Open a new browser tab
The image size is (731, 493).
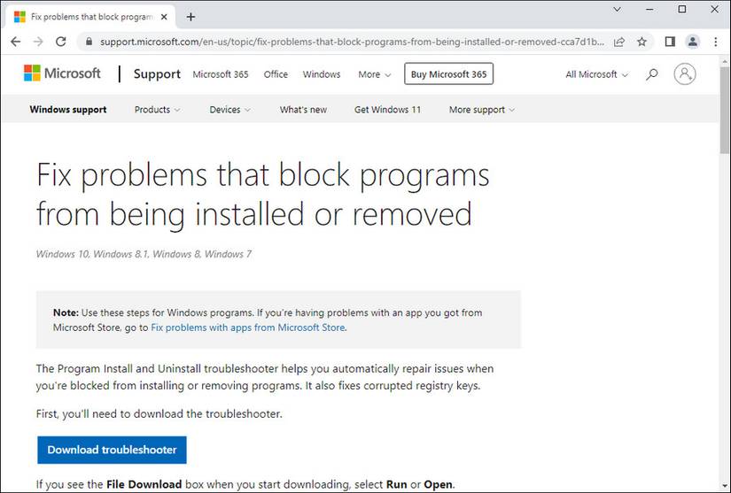pyautogui.click(x=191, y=17)
